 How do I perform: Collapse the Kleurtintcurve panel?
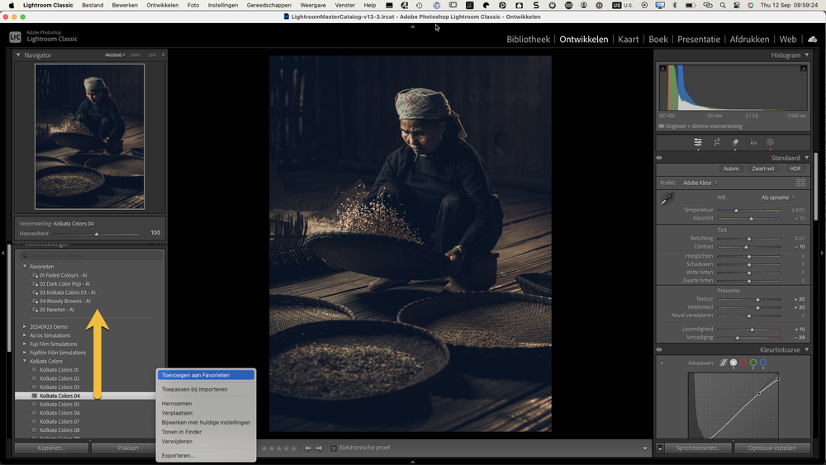click(806, 349)
